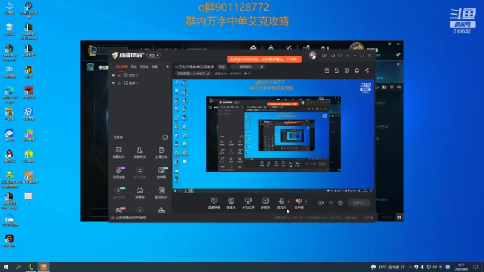Open the notification bell in streaming app
This screenshot has width=484, height=272.
click(x=356, y=70)
